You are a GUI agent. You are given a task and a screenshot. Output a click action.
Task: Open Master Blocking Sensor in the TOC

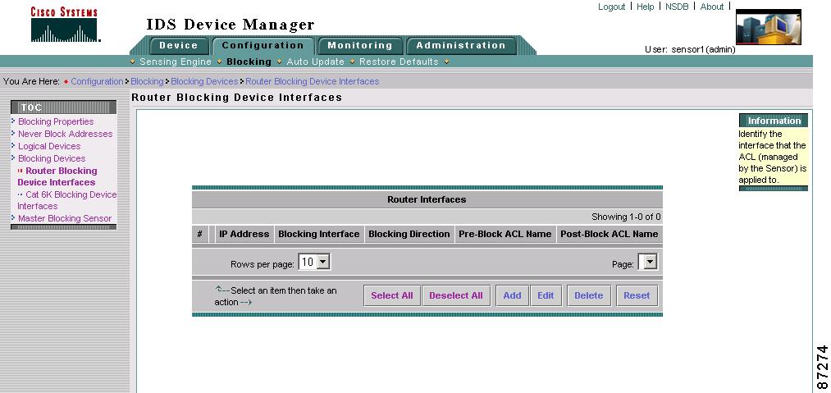click(x=65, y=218)
